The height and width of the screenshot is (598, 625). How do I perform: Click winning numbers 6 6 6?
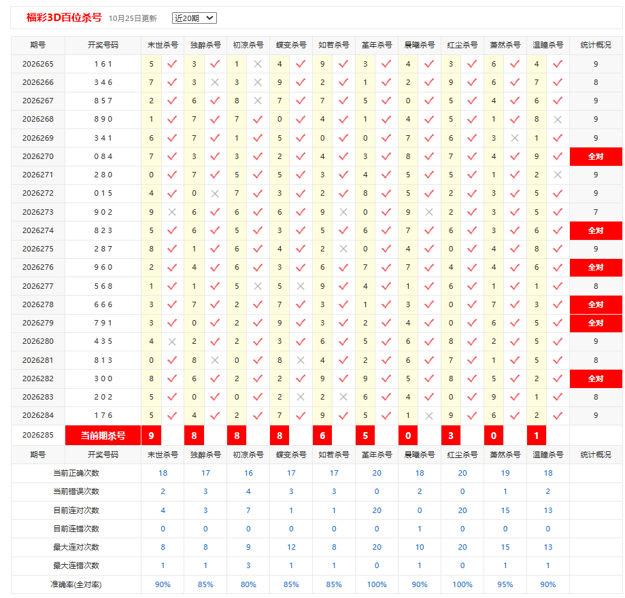tap(103, 305)
